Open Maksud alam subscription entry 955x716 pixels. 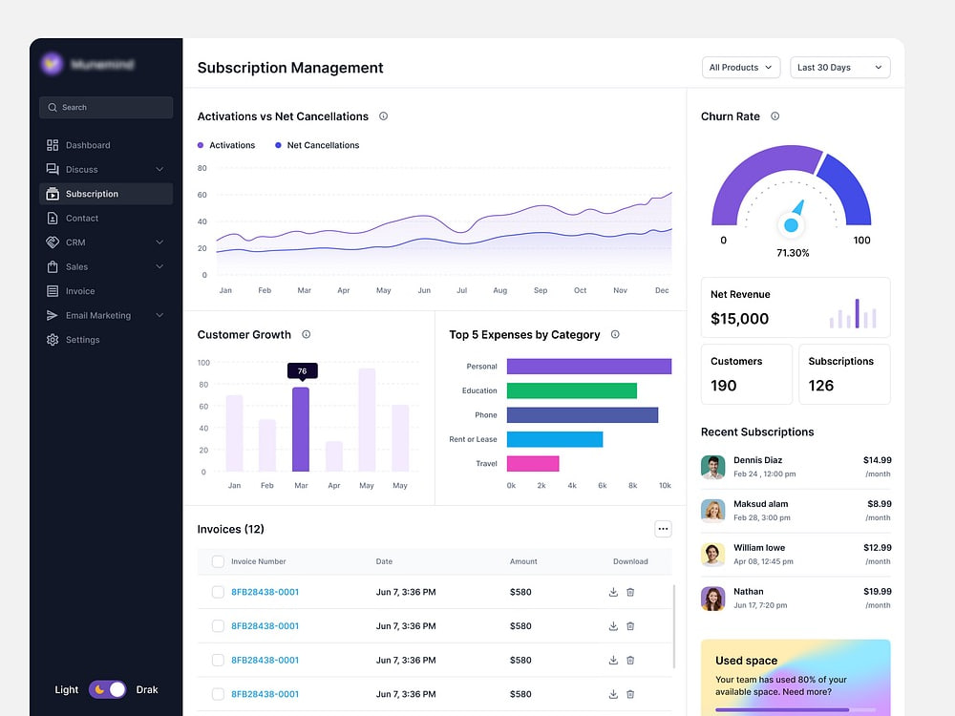(x=796, y=511)
